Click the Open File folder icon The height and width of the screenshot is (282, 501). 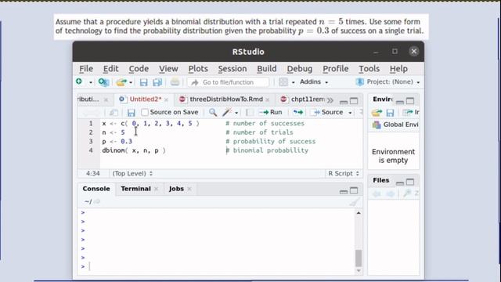(x=121, y=82)
